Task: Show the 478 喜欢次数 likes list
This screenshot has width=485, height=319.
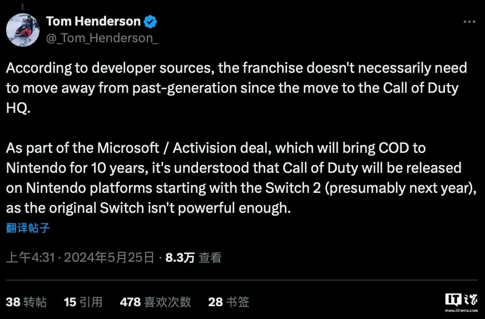Action: pyautogui.click(x=155, y=302)
